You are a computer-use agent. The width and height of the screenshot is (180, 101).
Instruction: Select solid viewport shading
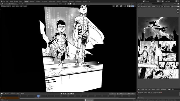(129, 6)
